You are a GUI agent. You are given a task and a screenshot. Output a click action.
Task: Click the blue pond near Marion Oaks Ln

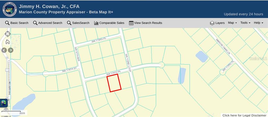click(202, 56)
